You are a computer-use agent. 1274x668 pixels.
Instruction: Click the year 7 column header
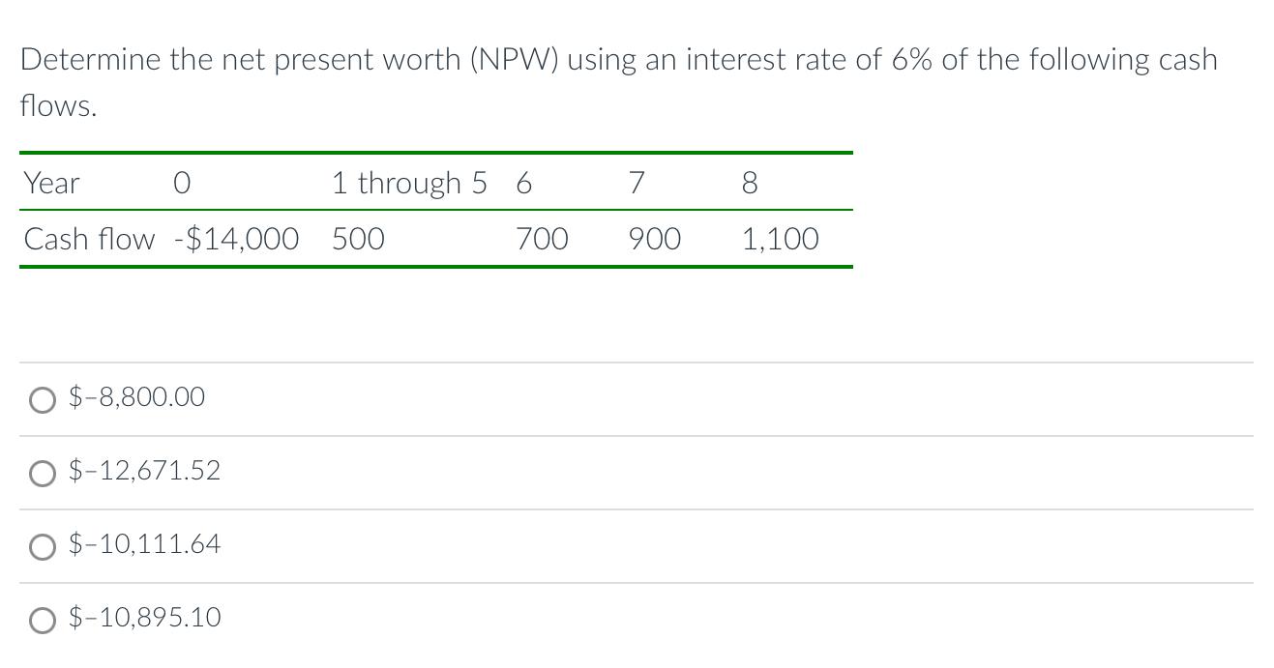(x=636, y=183)
